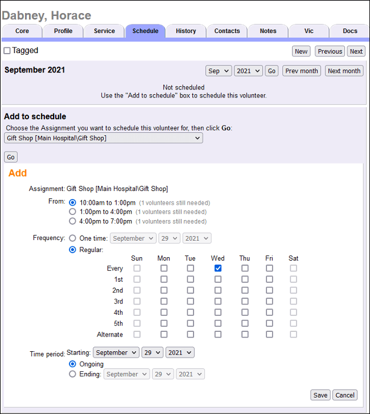The height and width of the screenshot is (414, 370).
Task: Save the schedule entry
Action: [320, 395]
